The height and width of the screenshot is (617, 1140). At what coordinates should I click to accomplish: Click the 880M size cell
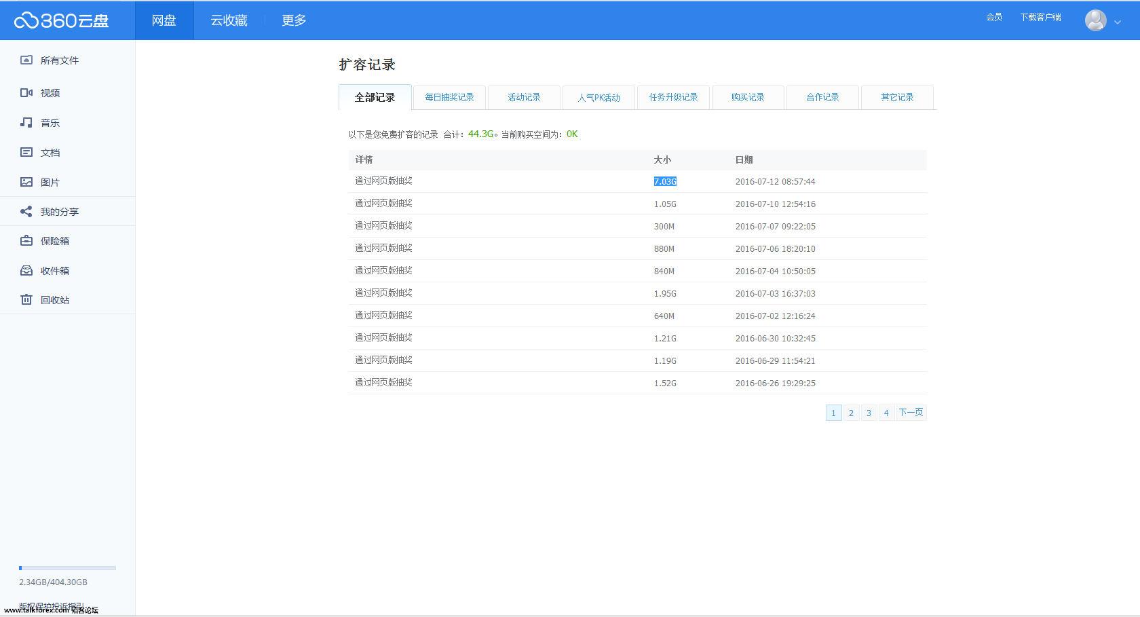point(664,248)
